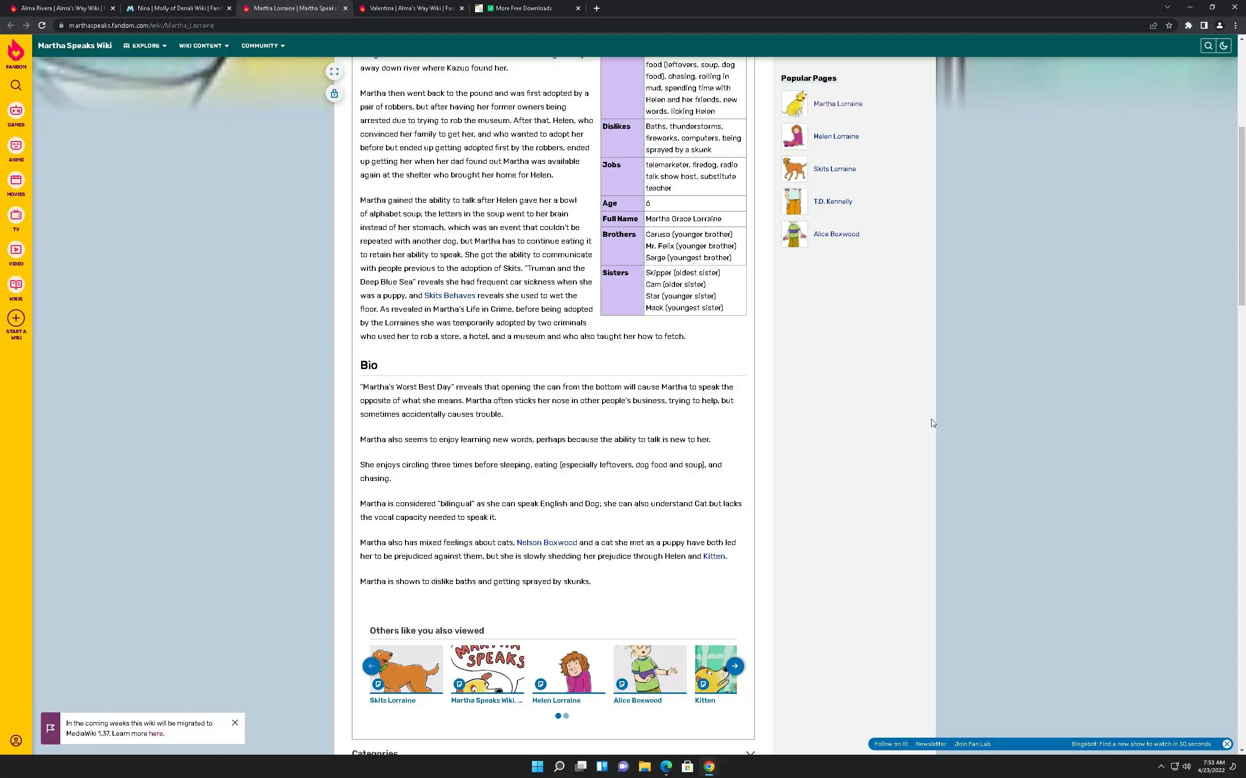Screen dimensions: 1246x778
Task: Open the Nelson Boxwood link
Action: (546, 542)
